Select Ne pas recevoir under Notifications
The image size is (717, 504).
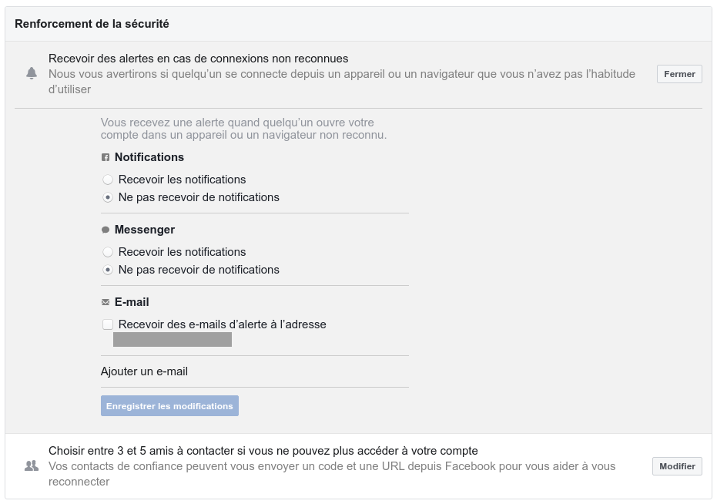point(108,197)
